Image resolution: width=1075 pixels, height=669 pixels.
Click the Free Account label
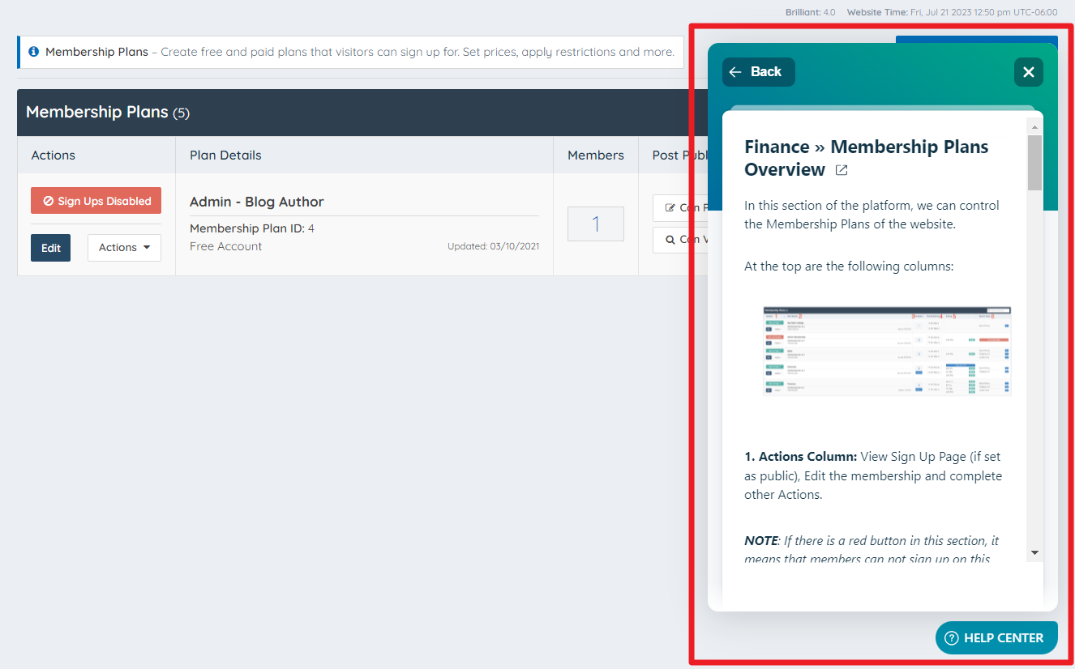coord(226,246)
